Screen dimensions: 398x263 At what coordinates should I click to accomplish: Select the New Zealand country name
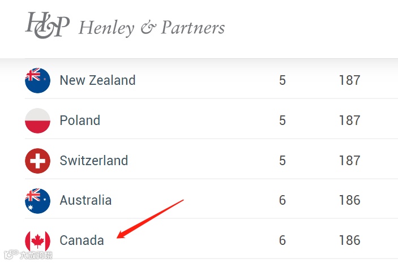(x=98, y=80)
